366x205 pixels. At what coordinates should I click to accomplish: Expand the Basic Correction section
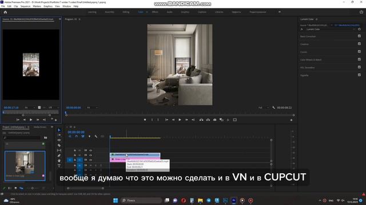coord(308,36)
